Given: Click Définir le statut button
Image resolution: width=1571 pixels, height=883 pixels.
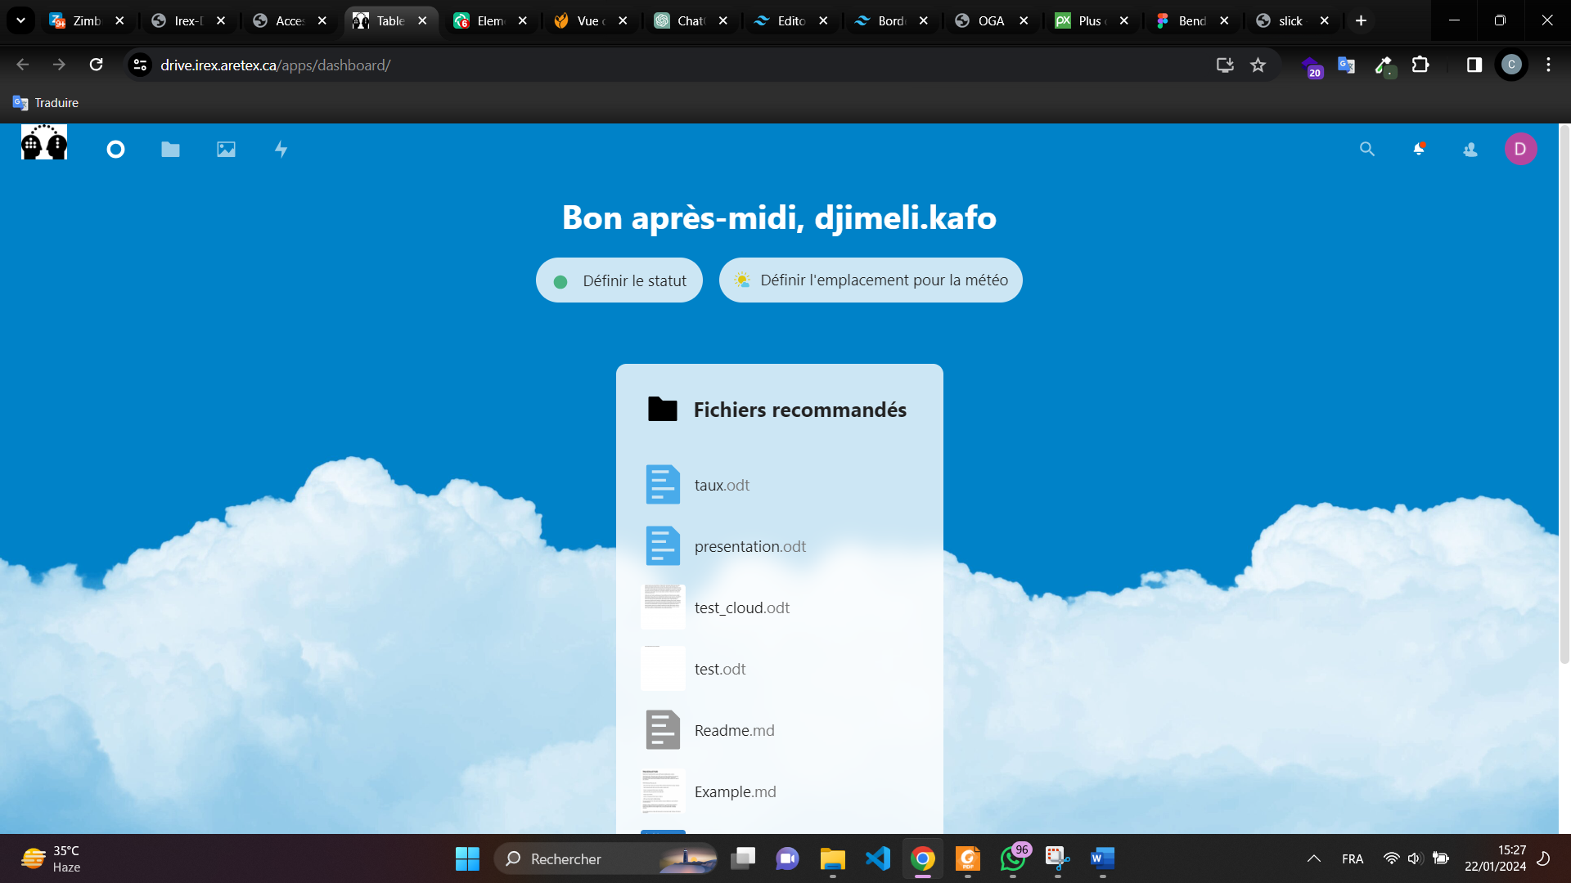Looking at the screenshot, I should [619, 280].
